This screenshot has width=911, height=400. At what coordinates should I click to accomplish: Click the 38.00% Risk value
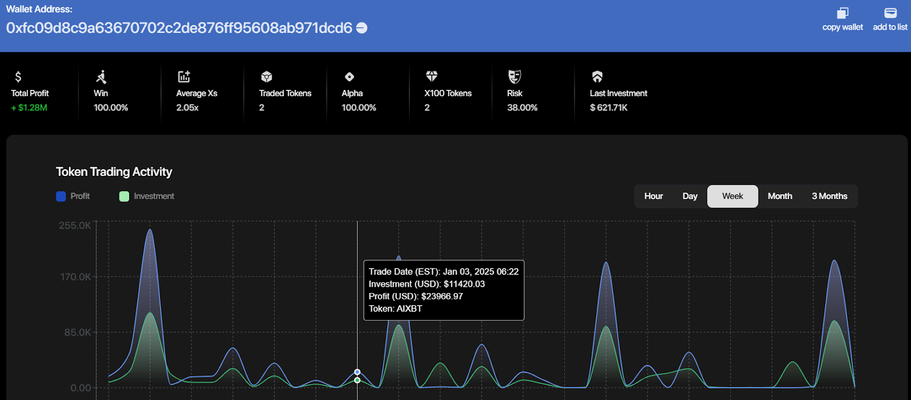522,108
